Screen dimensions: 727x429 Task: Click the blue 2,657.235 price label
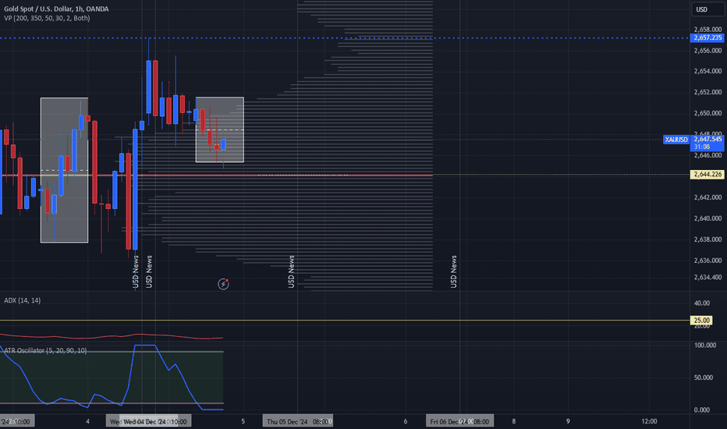pyautogui.click(x=707, y=37)
